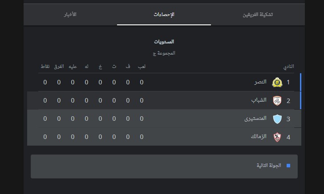Click the الفرق goal difference header
324x194 pixels.
(59, 67)
